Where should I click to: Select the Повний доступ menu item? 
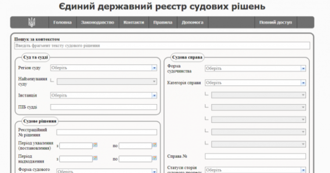pyautogui.click(x=276, y=22)
